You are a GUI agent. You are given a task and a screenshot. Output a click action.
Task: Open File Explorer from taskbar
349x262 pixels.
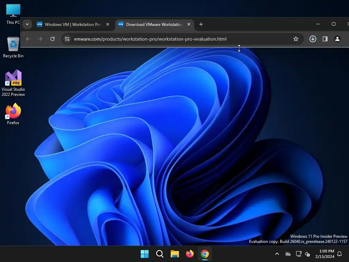[x=175, y=254]
